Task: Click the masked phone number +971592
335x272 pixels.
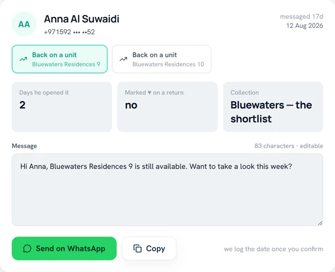Action: [69, 32]
